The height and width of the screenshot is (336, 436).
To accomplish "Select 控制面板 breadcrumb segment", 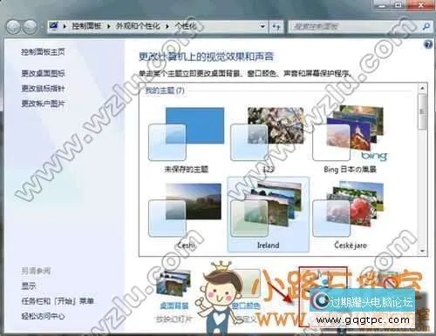I will (86, 26).
